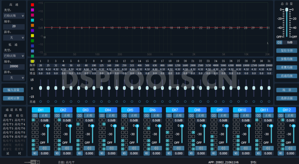299x164 pixels.
Task: Click the MS delay unit icon for CH5
Action: pyautogui.click(x=124, y=153)
